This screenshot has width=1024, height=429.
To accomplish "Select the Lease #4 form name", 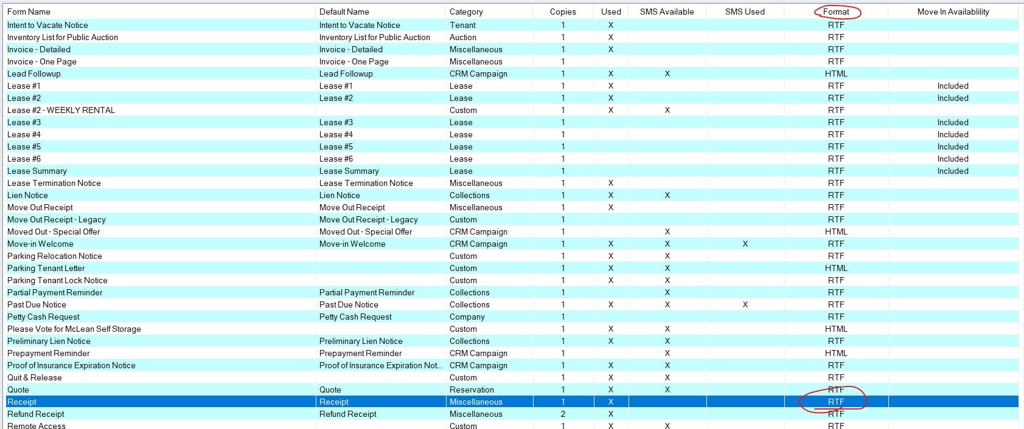I will click(24, 134).
